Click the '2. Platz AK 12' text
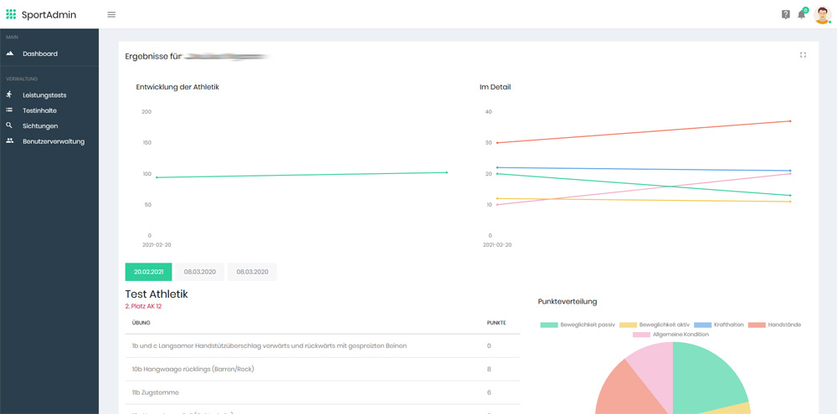The height and width of the screenshot is (414, 837). point(143,306)
